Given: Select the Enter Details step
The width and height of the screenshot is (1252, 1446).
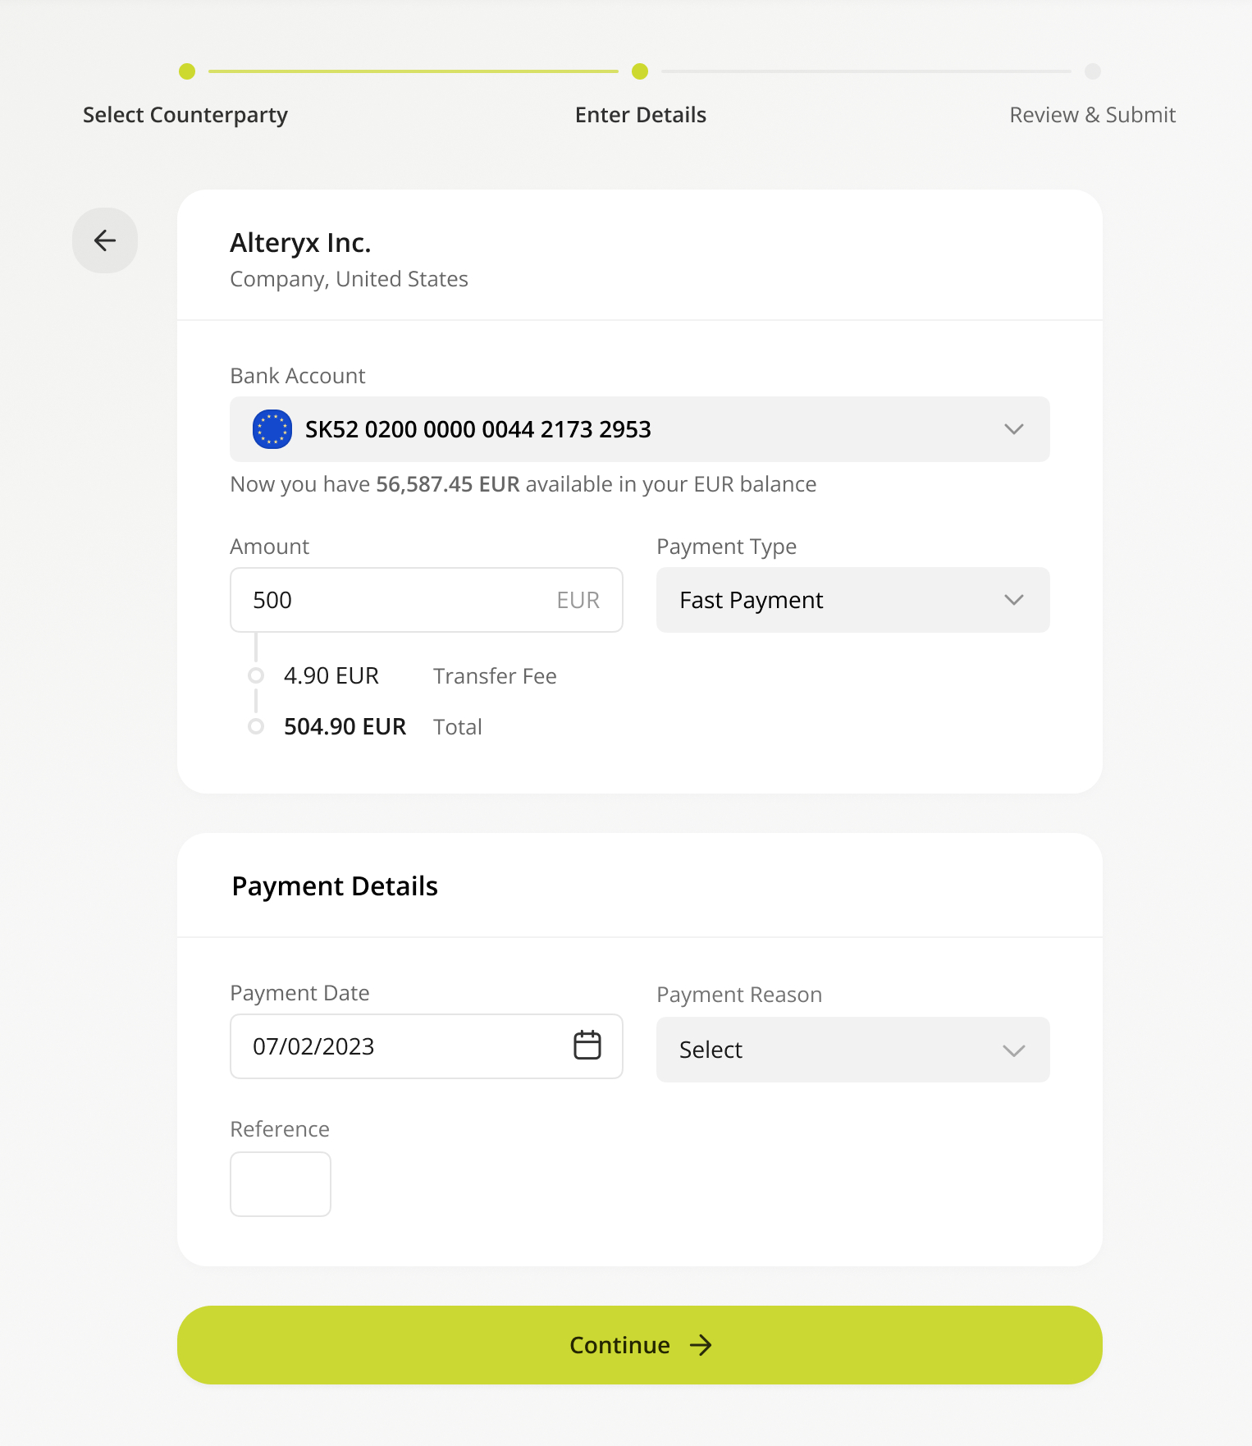Looking at the screenshot, I should coord(641,115).
